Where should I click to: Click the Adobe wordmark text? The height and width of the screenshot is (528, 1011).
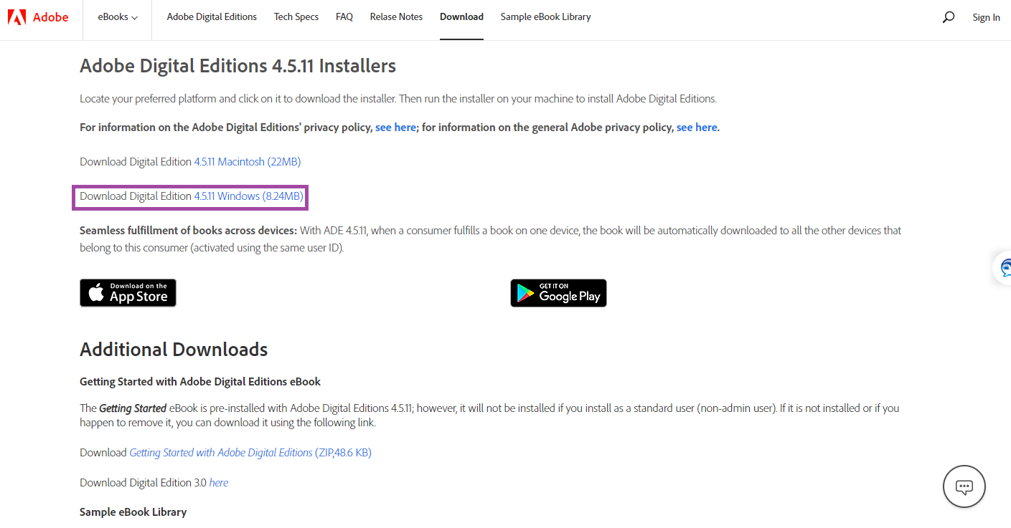[50, 17]
